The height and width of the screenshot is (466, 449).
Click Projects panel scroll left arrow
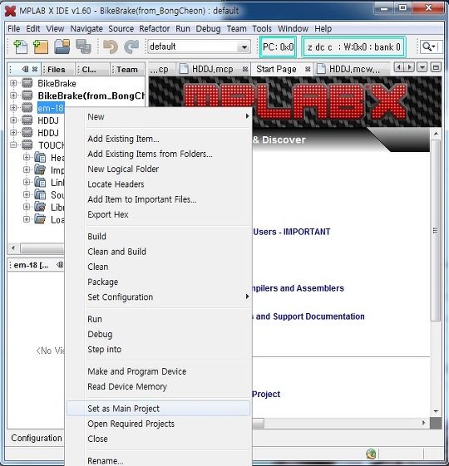pyautogui.click(x=13, y=248)
